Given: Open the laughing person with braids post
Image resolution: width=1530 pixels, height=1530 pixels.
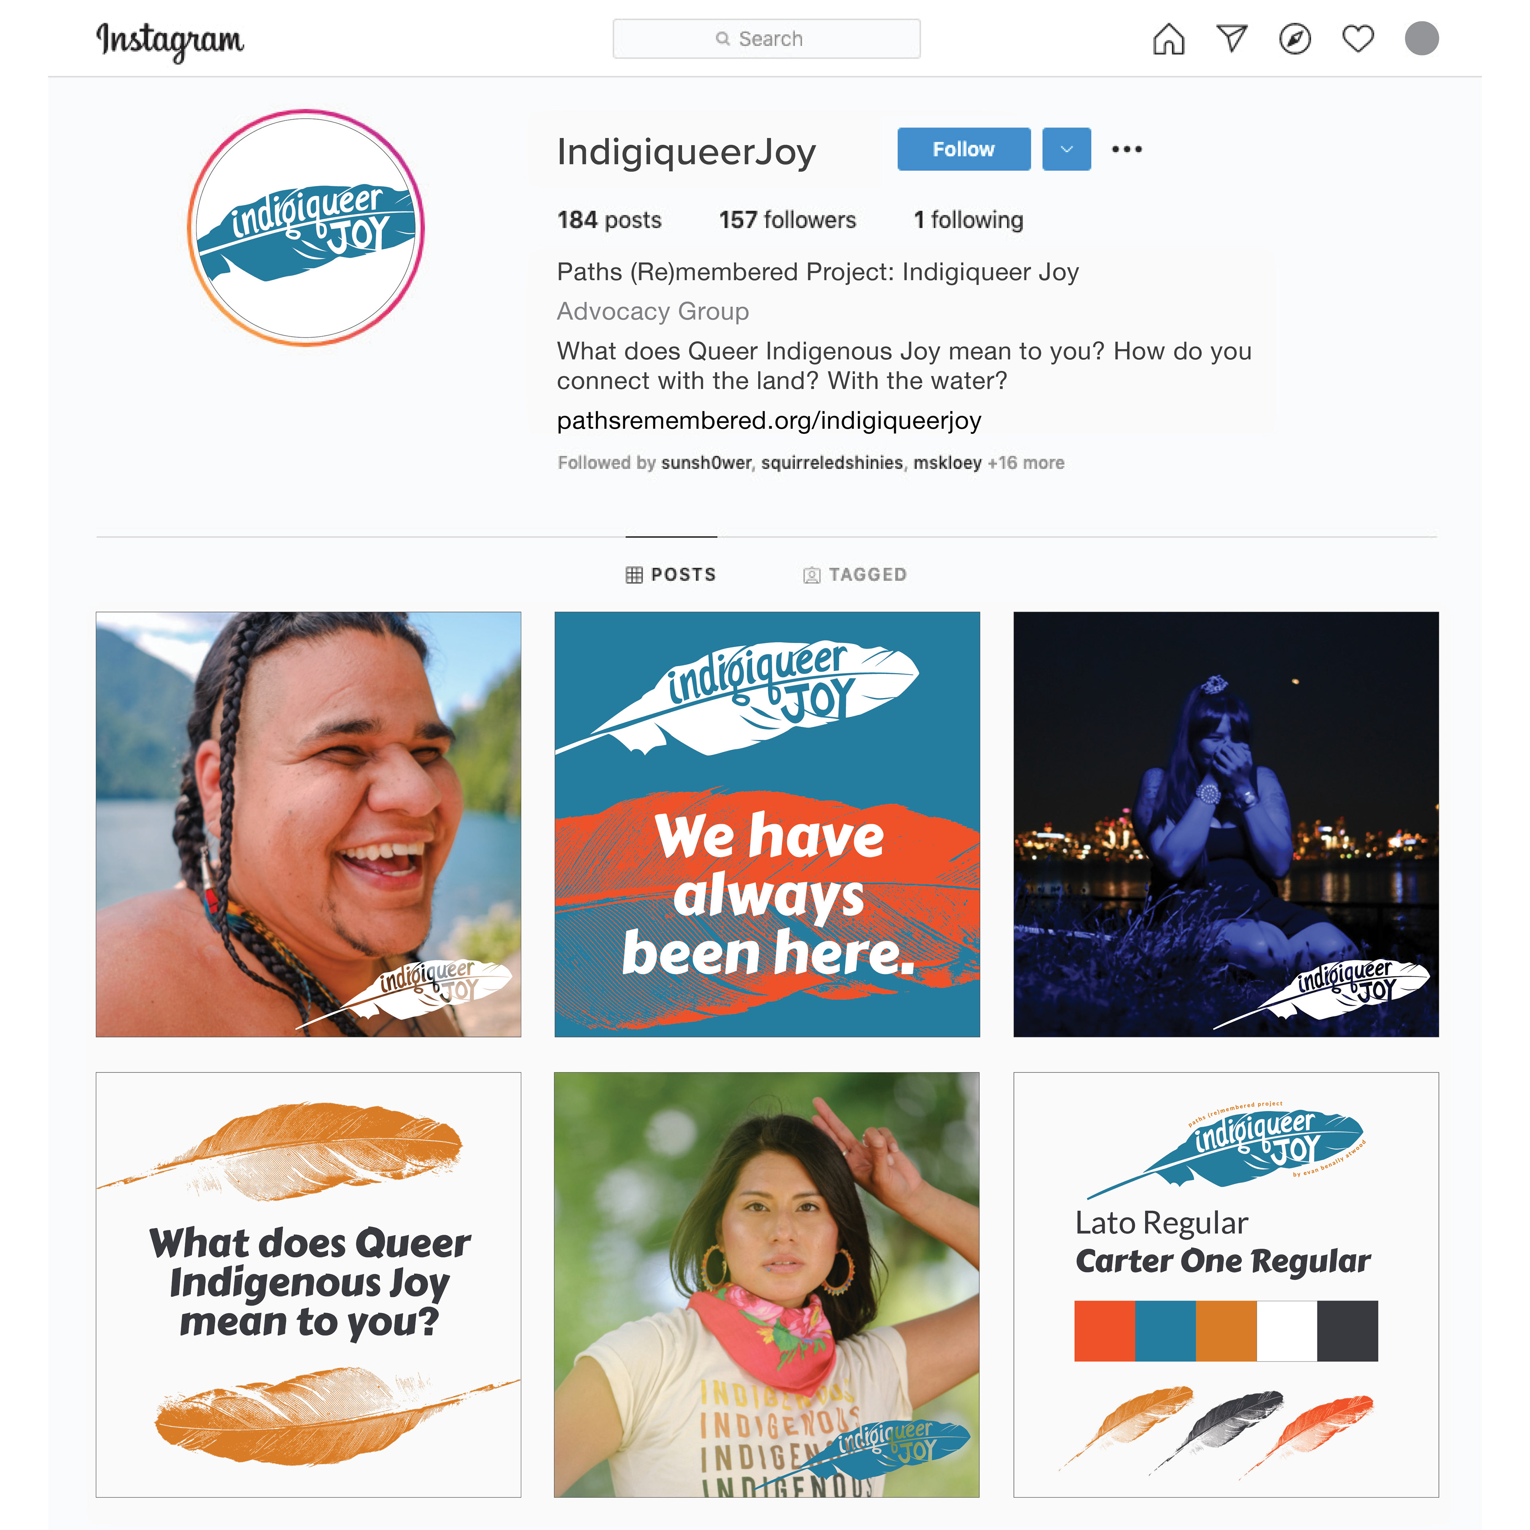Looking at the screenshot, I should (x=309, y=824).
